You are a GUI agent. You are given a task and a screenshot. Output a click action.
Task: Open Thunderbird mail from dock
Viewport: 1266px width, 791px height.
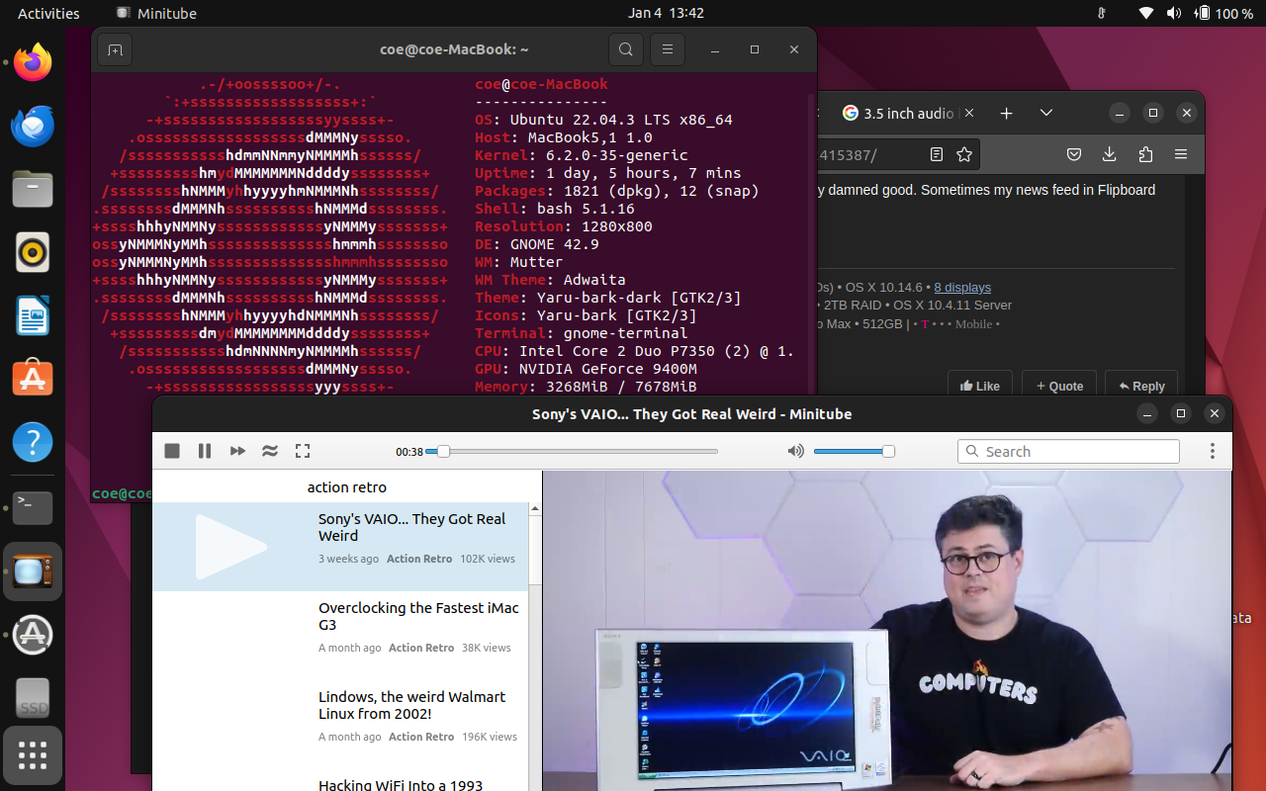(x=33, y=127)
